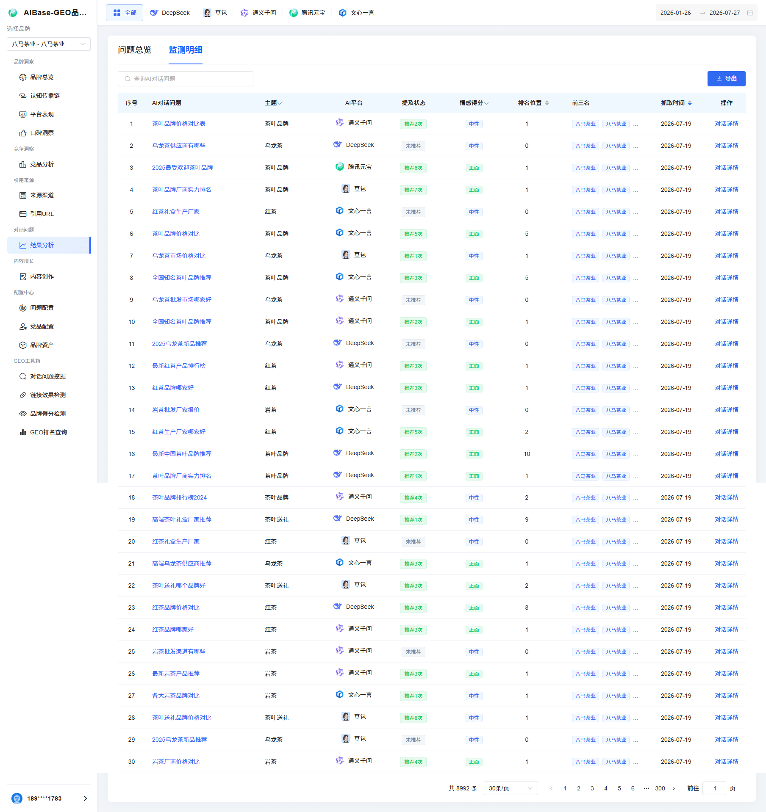
Task: Sort by 排名位置 column
Action: click(x=547, y=103)
